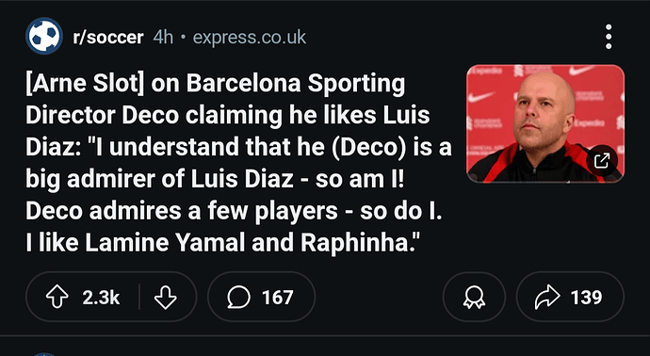Open the r/soccer soccer-ball community avatar
The height and width of the screenshot is (356, 650).
[x=44, y=37]
